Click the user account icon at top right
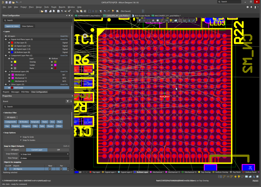 [x=255, y=7]
